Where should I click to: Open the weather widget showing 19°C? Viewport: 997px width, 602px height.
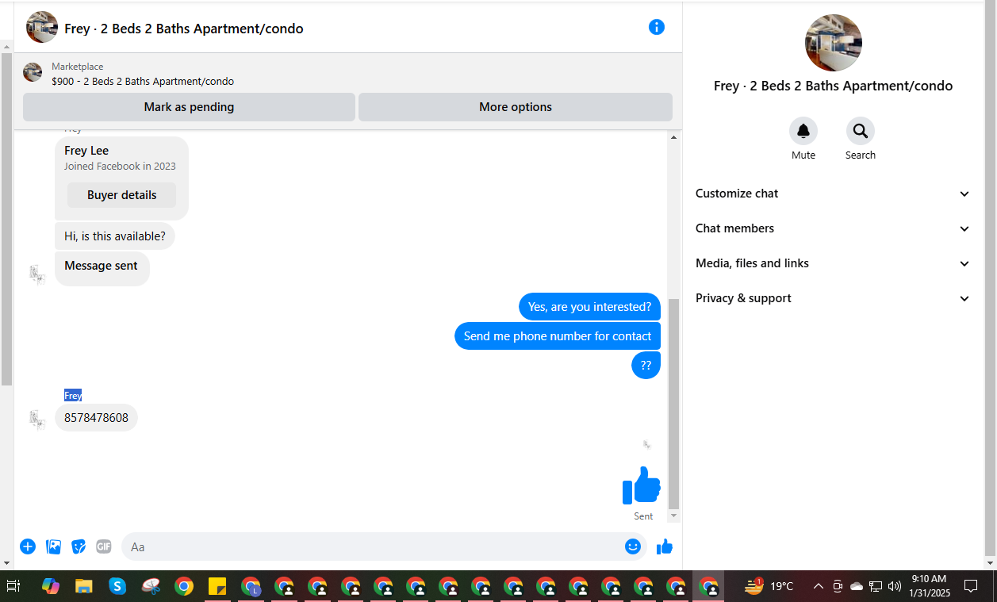pos(769,586)
